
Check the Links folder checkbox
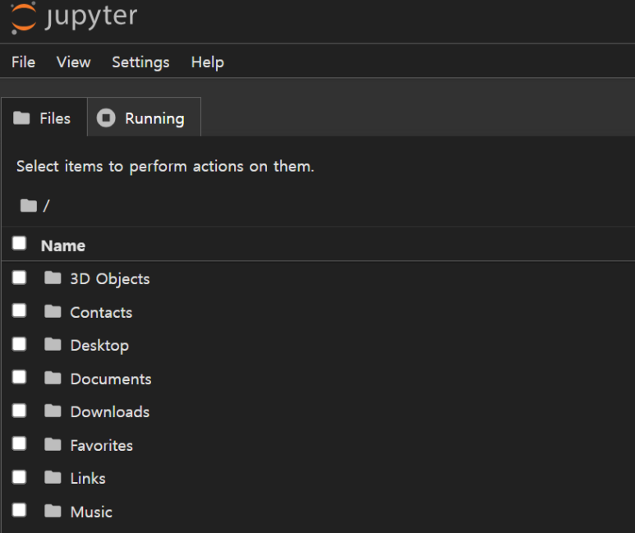(19, 477)
